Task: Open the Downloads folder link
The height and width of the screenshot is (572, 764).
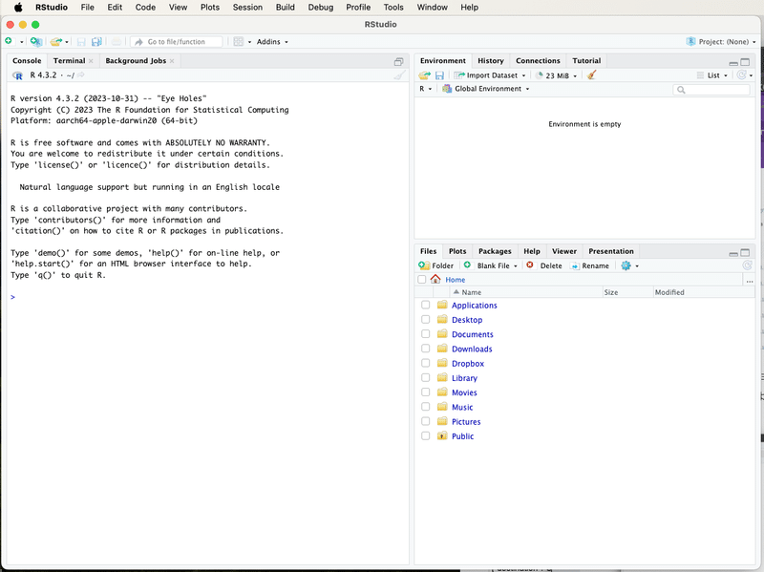Action: [472, 349]
